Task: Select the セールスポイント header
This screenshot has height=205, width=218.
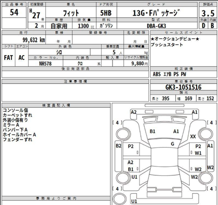Action: (x=183, y=33)
